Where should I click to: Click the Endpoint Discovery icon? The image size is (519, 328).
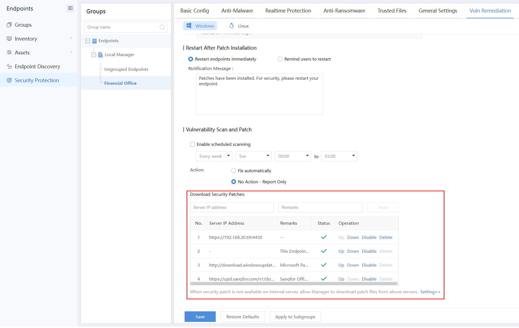pyautogui.click(x=9, y=66)
